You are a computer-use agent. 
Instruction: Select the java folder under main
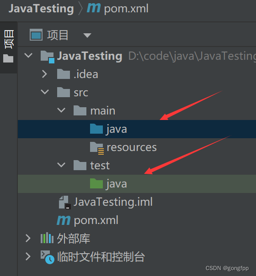click(x=137, y=129)
